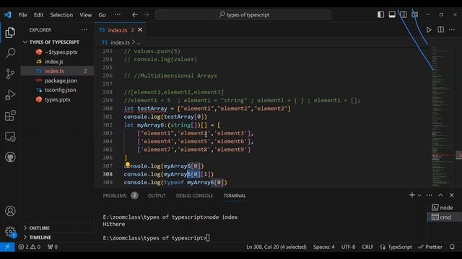Open the File menu

22,14
